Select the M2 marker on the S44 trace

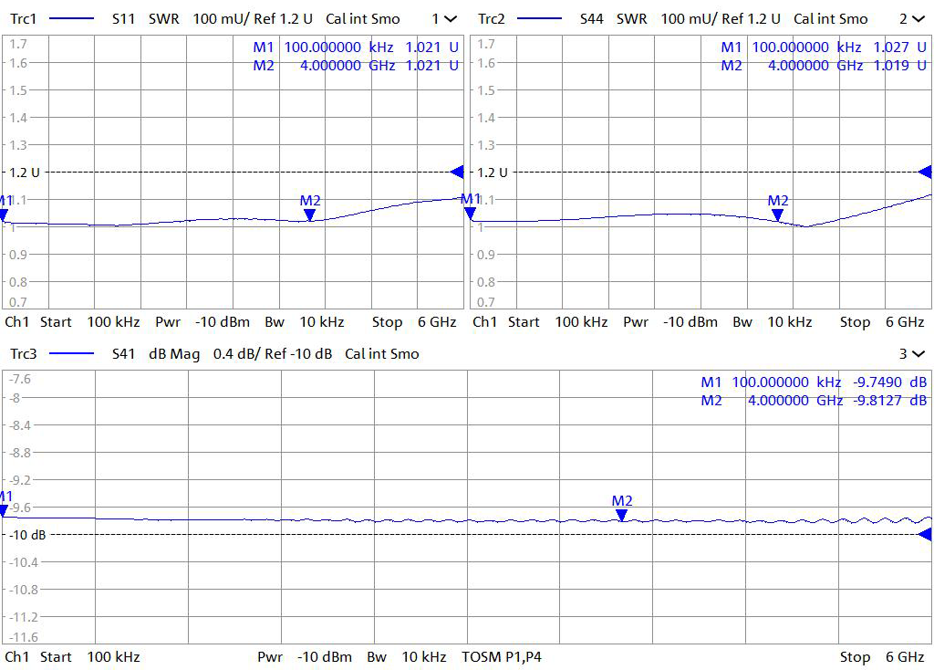pyautogui.click(x=777, y=215)
